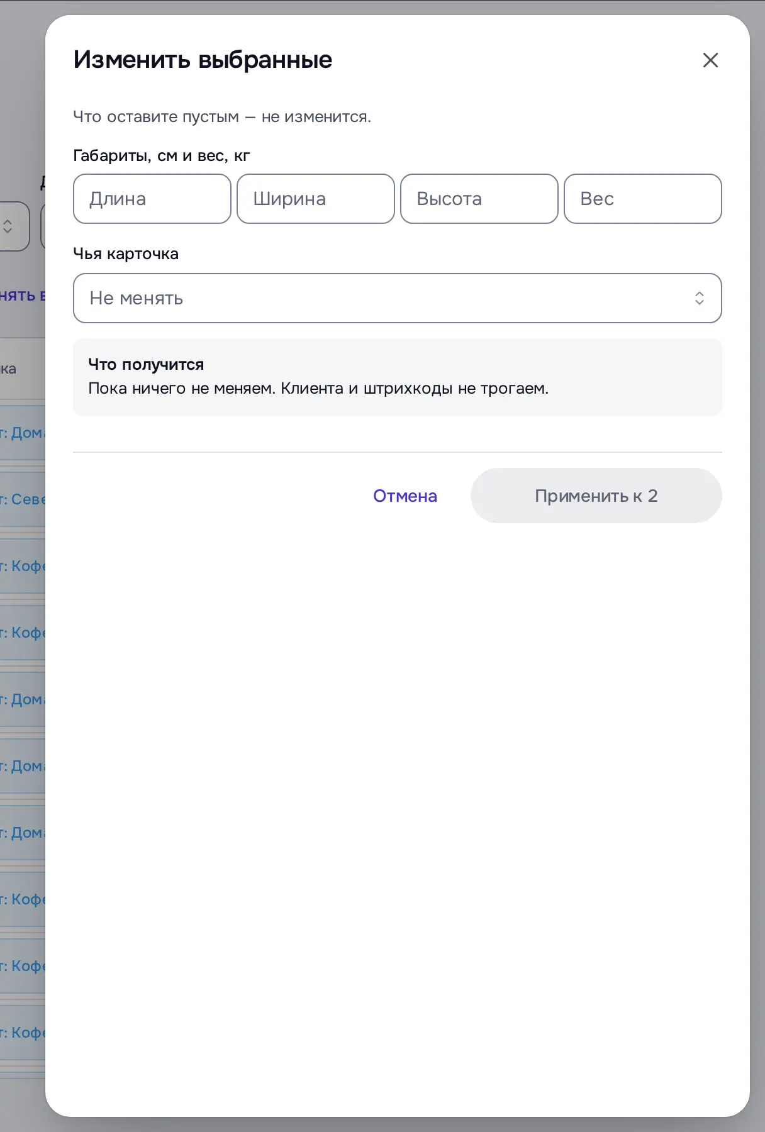Focus the Ширина input field
Viewport: 765px width, 1132px height.
[x=316, y=199]
